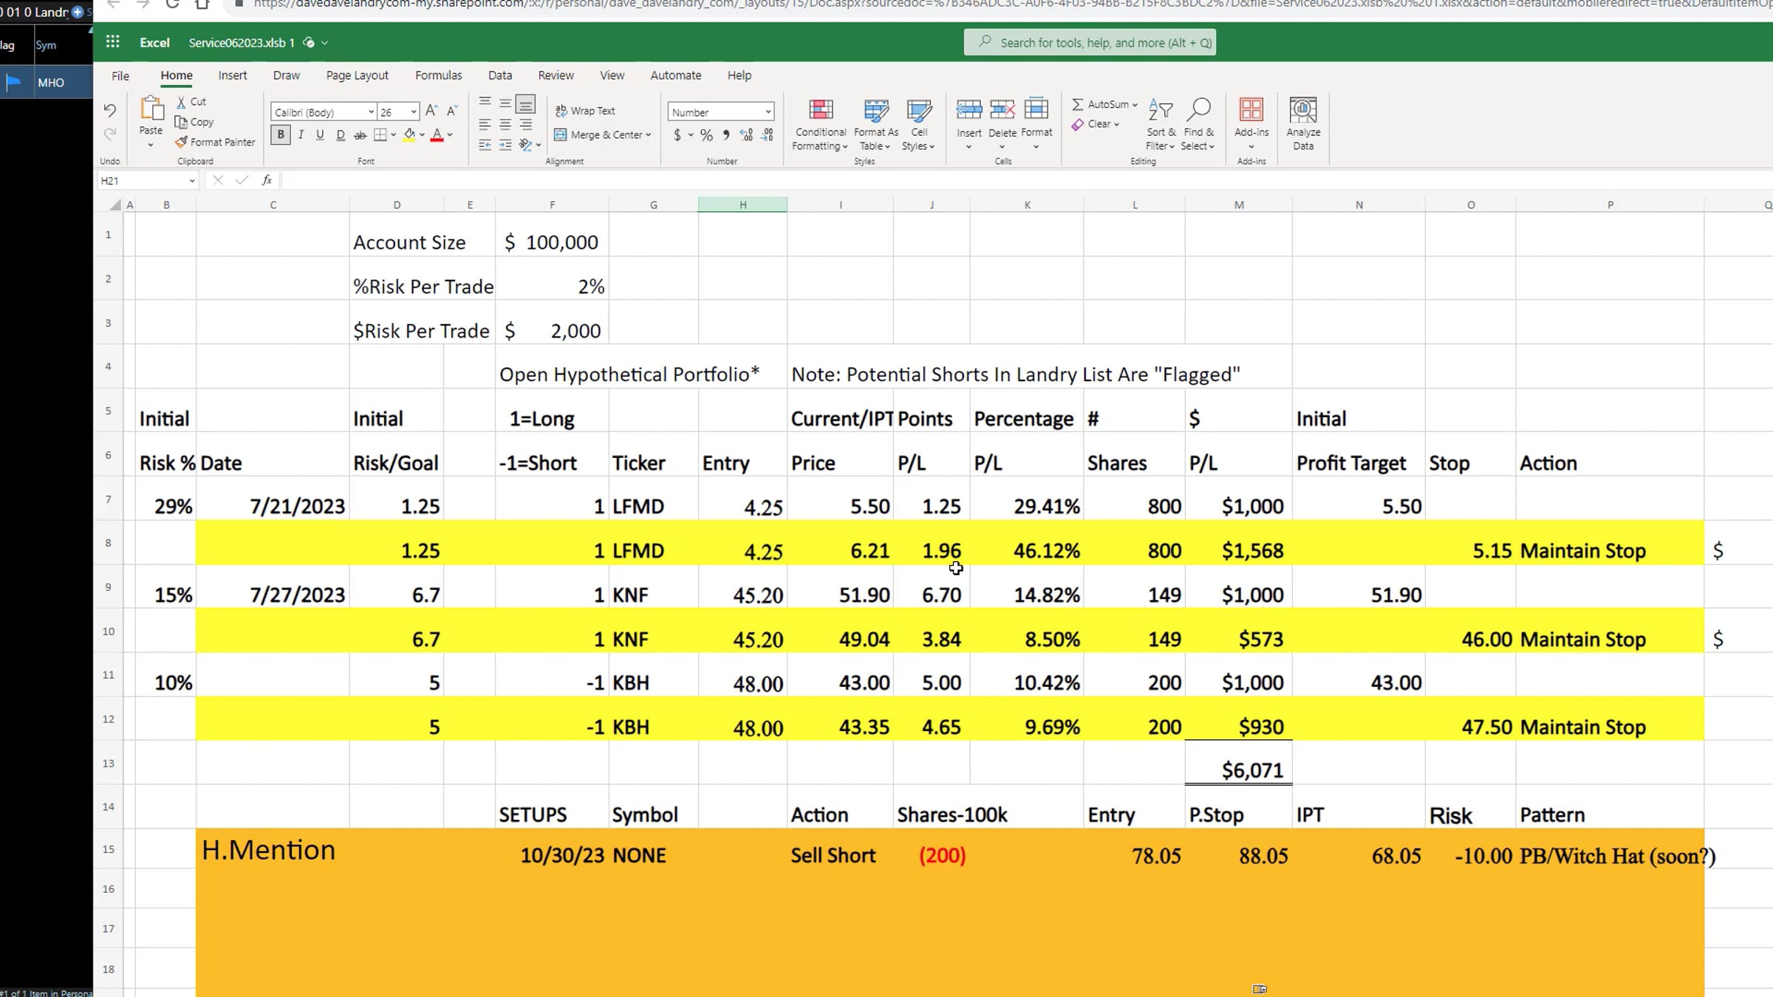Select the MHO row in the left list
This screenshot has height=997, width=1773.
pyautogui.click(x=46, y=83)
